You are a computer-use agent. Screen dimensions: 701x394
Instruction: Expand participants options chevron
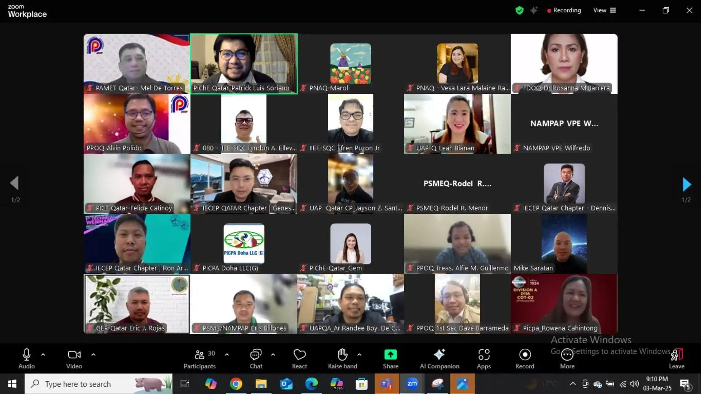(227, 354)
